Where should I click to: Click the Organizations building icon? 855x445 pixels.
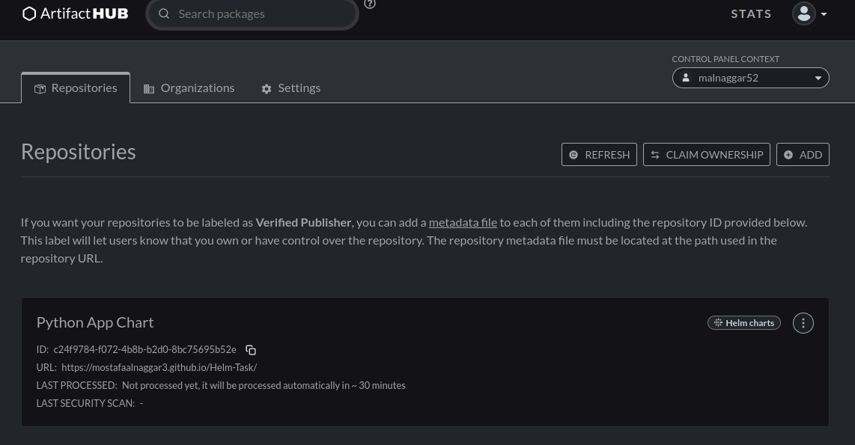[x=149, y=89]
